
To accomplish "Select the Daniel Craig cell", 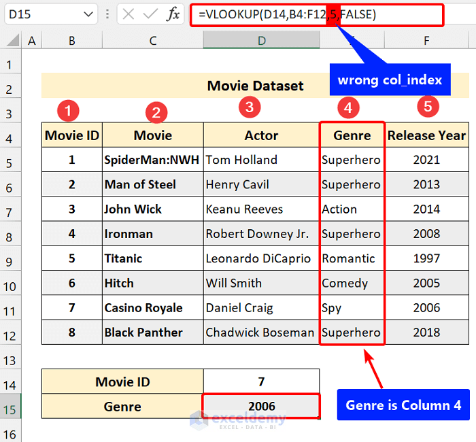I will point(261,307).
